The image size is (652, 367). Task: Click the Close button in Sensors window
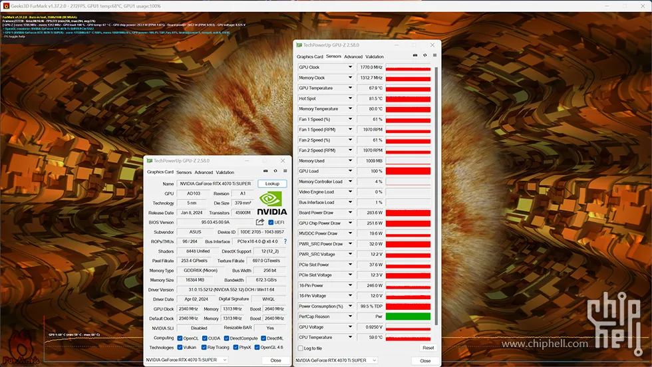click(x=425, y=361)
